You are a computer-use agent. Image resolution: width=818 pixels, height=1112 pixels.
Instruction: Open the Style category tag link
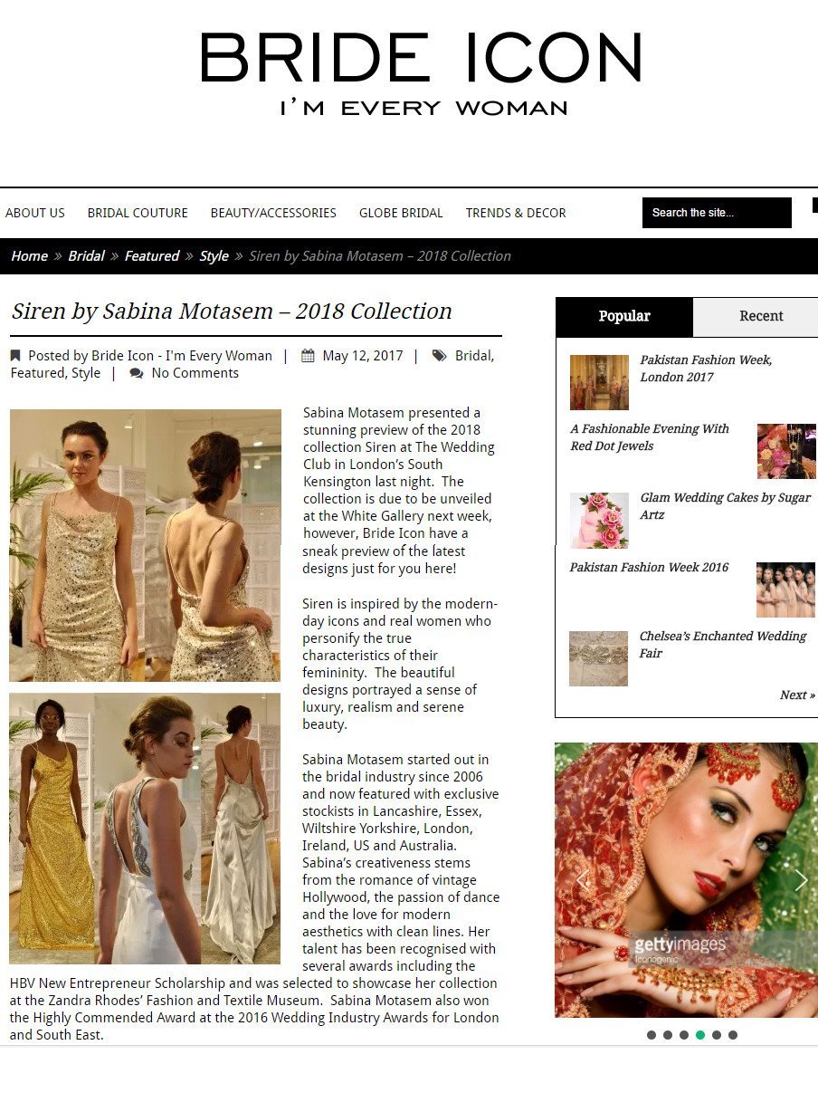[x=86, y=373]
